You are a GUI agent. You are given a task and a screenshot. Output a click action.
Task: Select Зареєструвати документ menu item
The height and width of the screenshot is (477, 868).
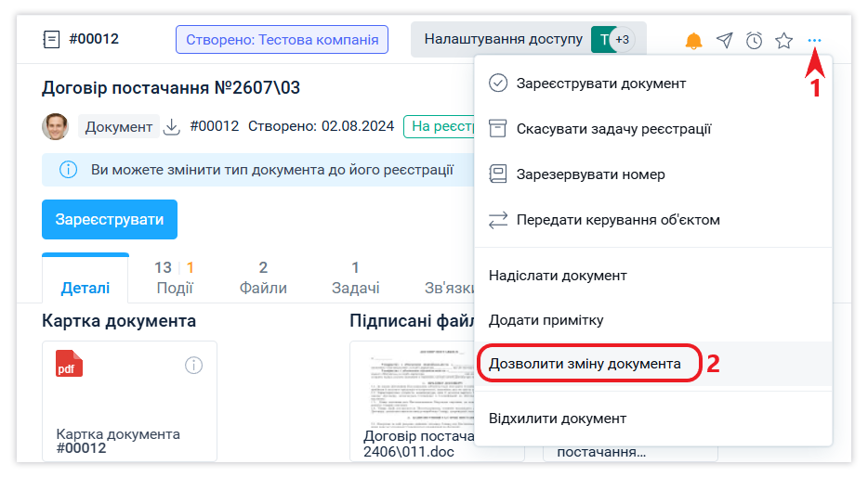click(x=600, y=84)
